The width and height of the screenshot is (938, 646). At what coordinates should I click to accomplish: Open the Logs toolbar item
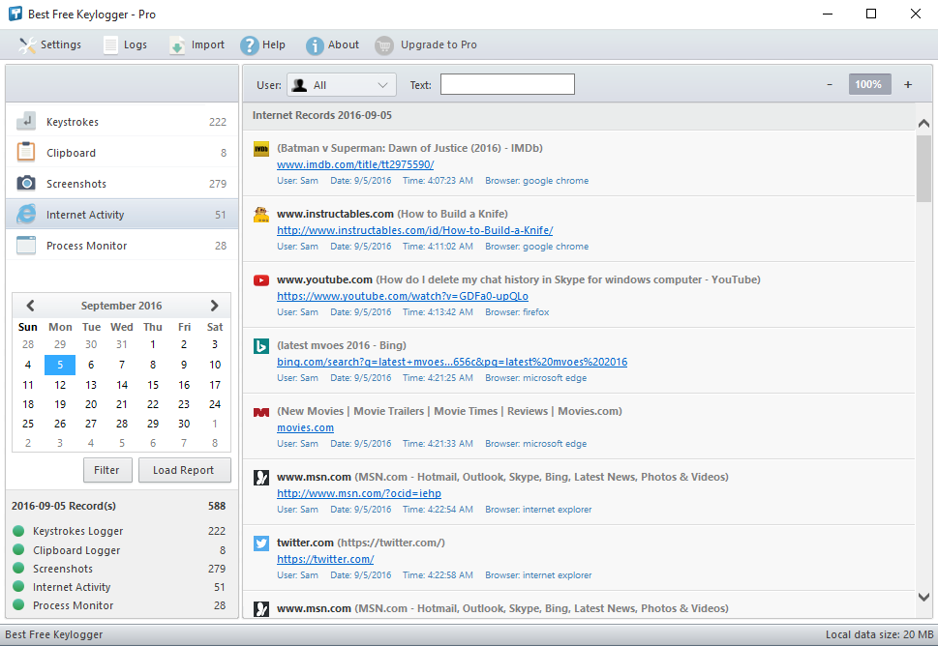(125, 44)
